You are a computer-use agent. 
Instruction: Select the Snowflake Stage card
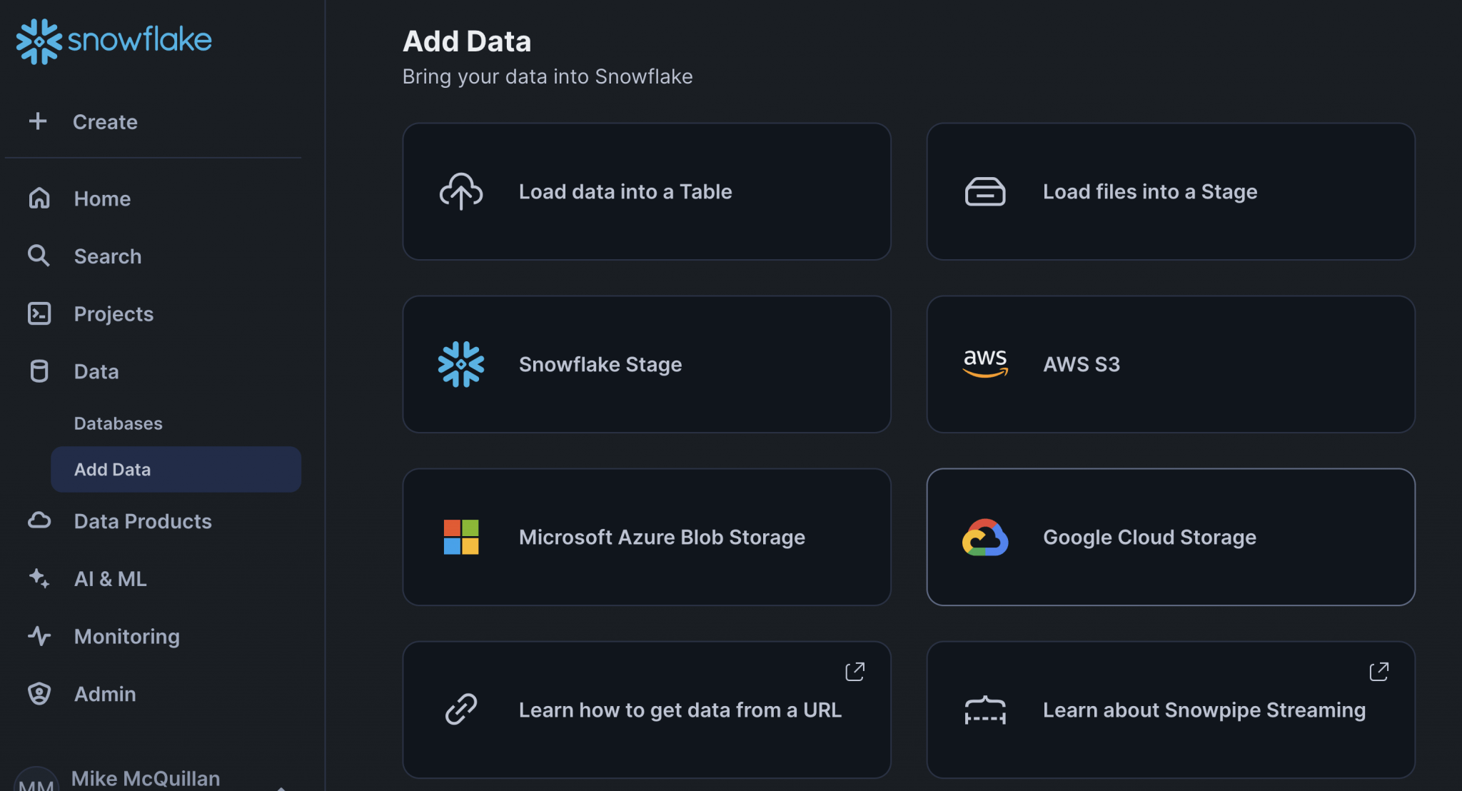[x=646, y=364]
